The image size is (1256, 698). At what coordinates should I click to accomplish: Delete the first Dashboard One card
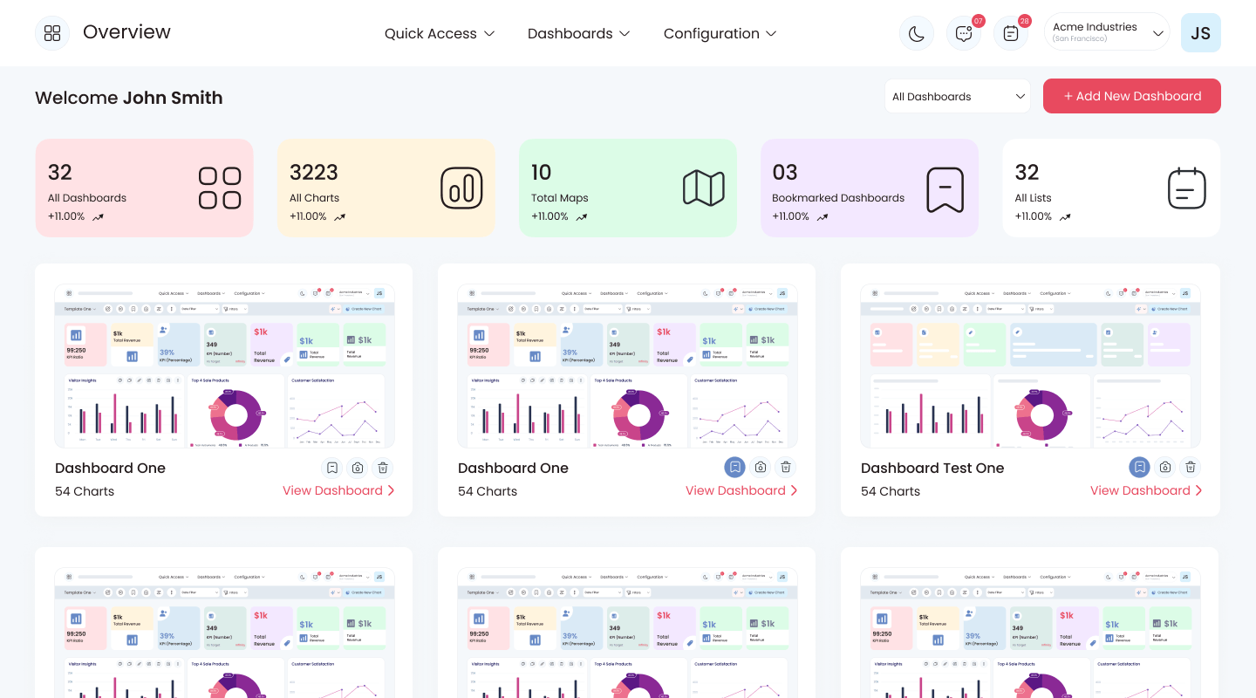click(383, 468)
